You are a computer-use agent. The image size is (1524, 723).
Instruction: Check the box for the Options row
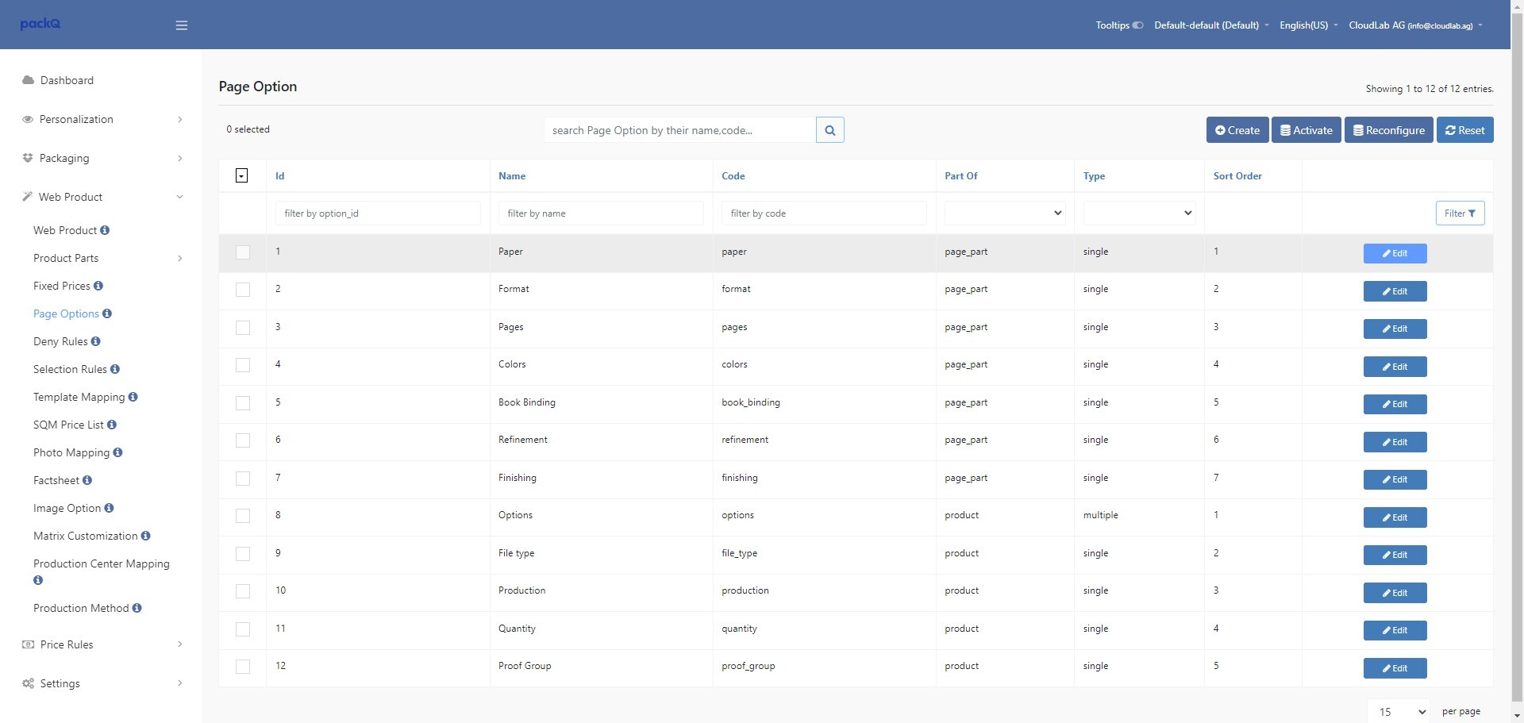[x=243, y=516]
